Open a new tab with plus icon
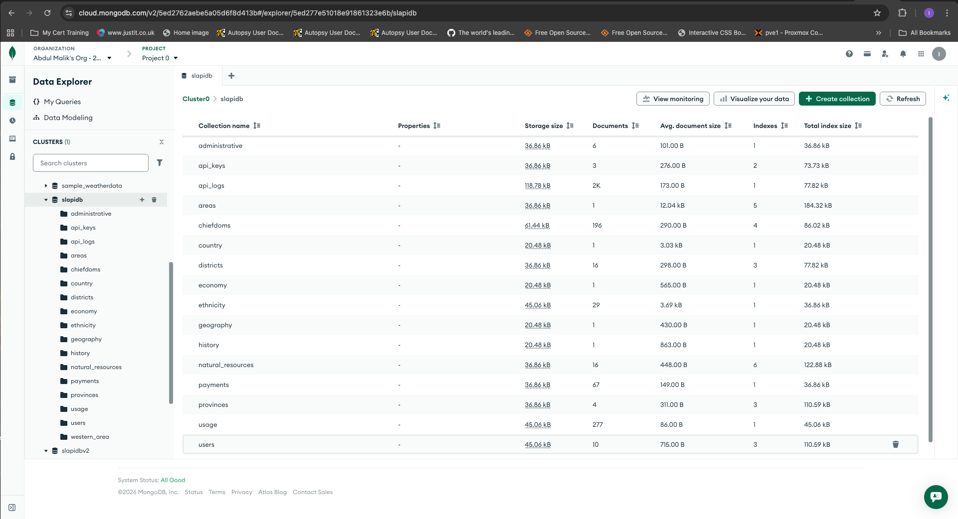Viewport: 958px width, 519px height. pyautogui.click(x=231, y=76)
